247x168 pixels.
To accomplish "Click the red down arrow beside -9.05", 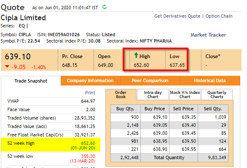I will [7, 67].
